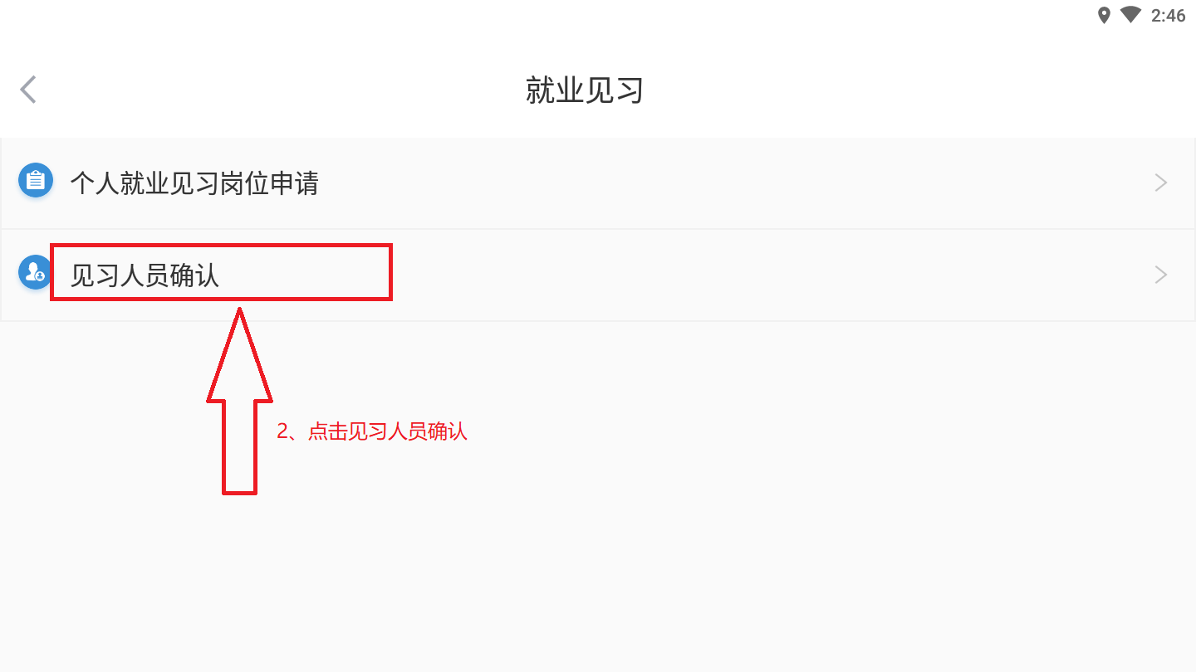The height and width of the screenshot is (672, 1196).
Task: Tap the 2:46 clock in status bar
Action: click(x=1168, y=16)
